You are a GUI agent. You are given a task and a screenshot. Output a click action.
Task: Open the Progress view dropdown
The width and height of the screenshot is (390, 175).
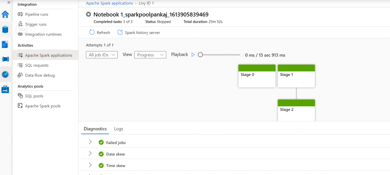150,55
